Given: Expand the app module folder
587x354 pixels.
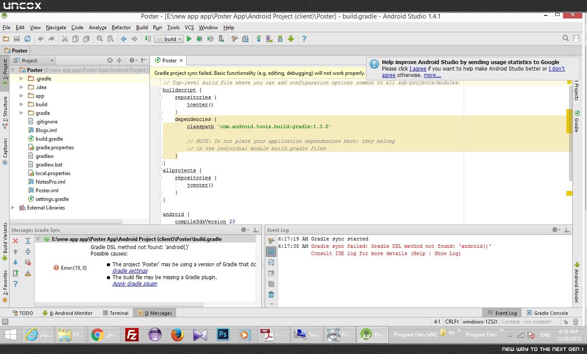Looking at the screenshot, I should 21,96.
